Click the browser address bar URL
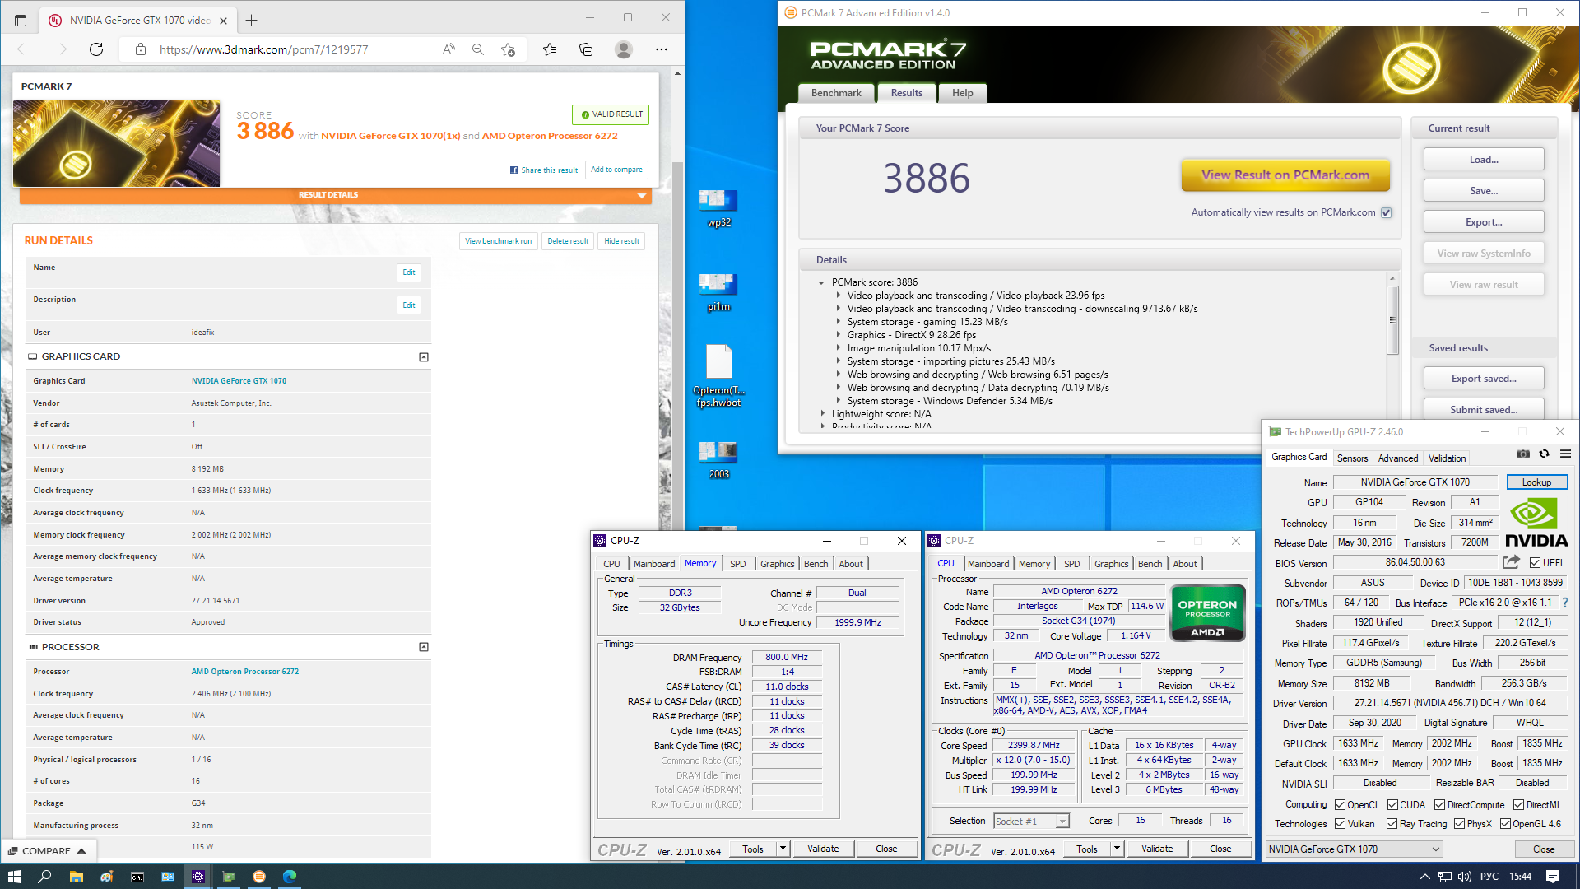Screen dimensions: 1580x889 [263, 49]
